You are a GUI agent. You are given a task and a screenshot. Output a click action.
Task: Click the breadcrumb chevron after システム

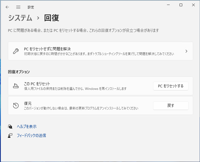38,18
